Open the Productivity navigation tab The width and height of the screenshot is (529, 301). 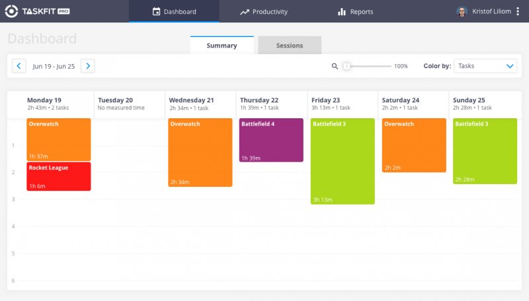(x=263, y=11)
